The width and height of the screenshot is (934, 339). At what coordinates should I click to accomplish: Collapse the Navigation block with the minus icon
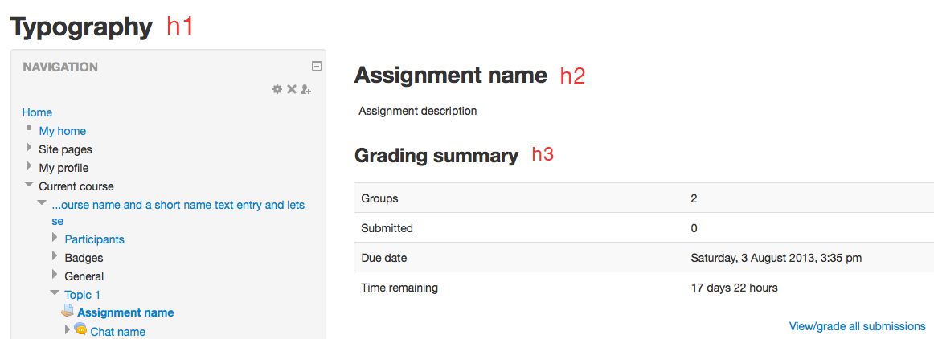coord(317,66)
